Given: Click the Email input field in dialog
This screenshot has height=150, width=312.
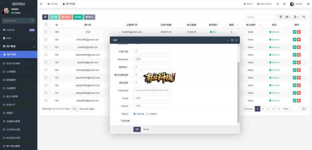Looking at the screenshot, I should [152, 98].
